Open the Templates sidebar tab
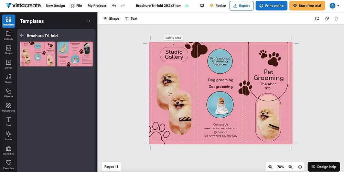The image size is (344, 172). pyautogui.click(x=9, y=21)
